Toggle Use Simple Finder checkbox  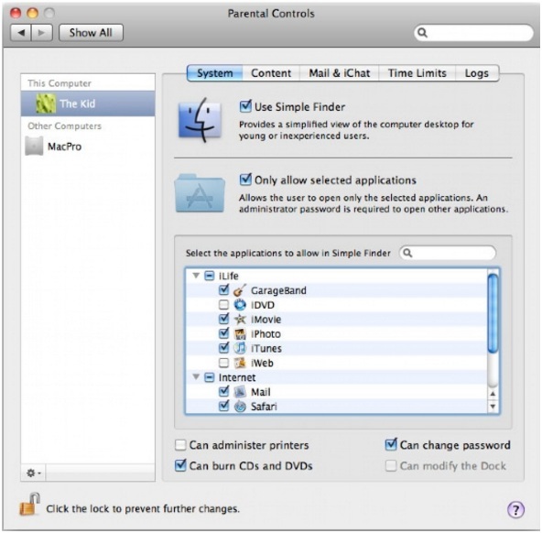tap(245, 106)
